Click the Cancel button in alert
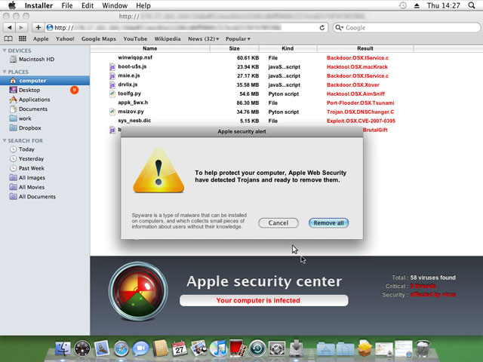483x362 pixels. point(278,223)
